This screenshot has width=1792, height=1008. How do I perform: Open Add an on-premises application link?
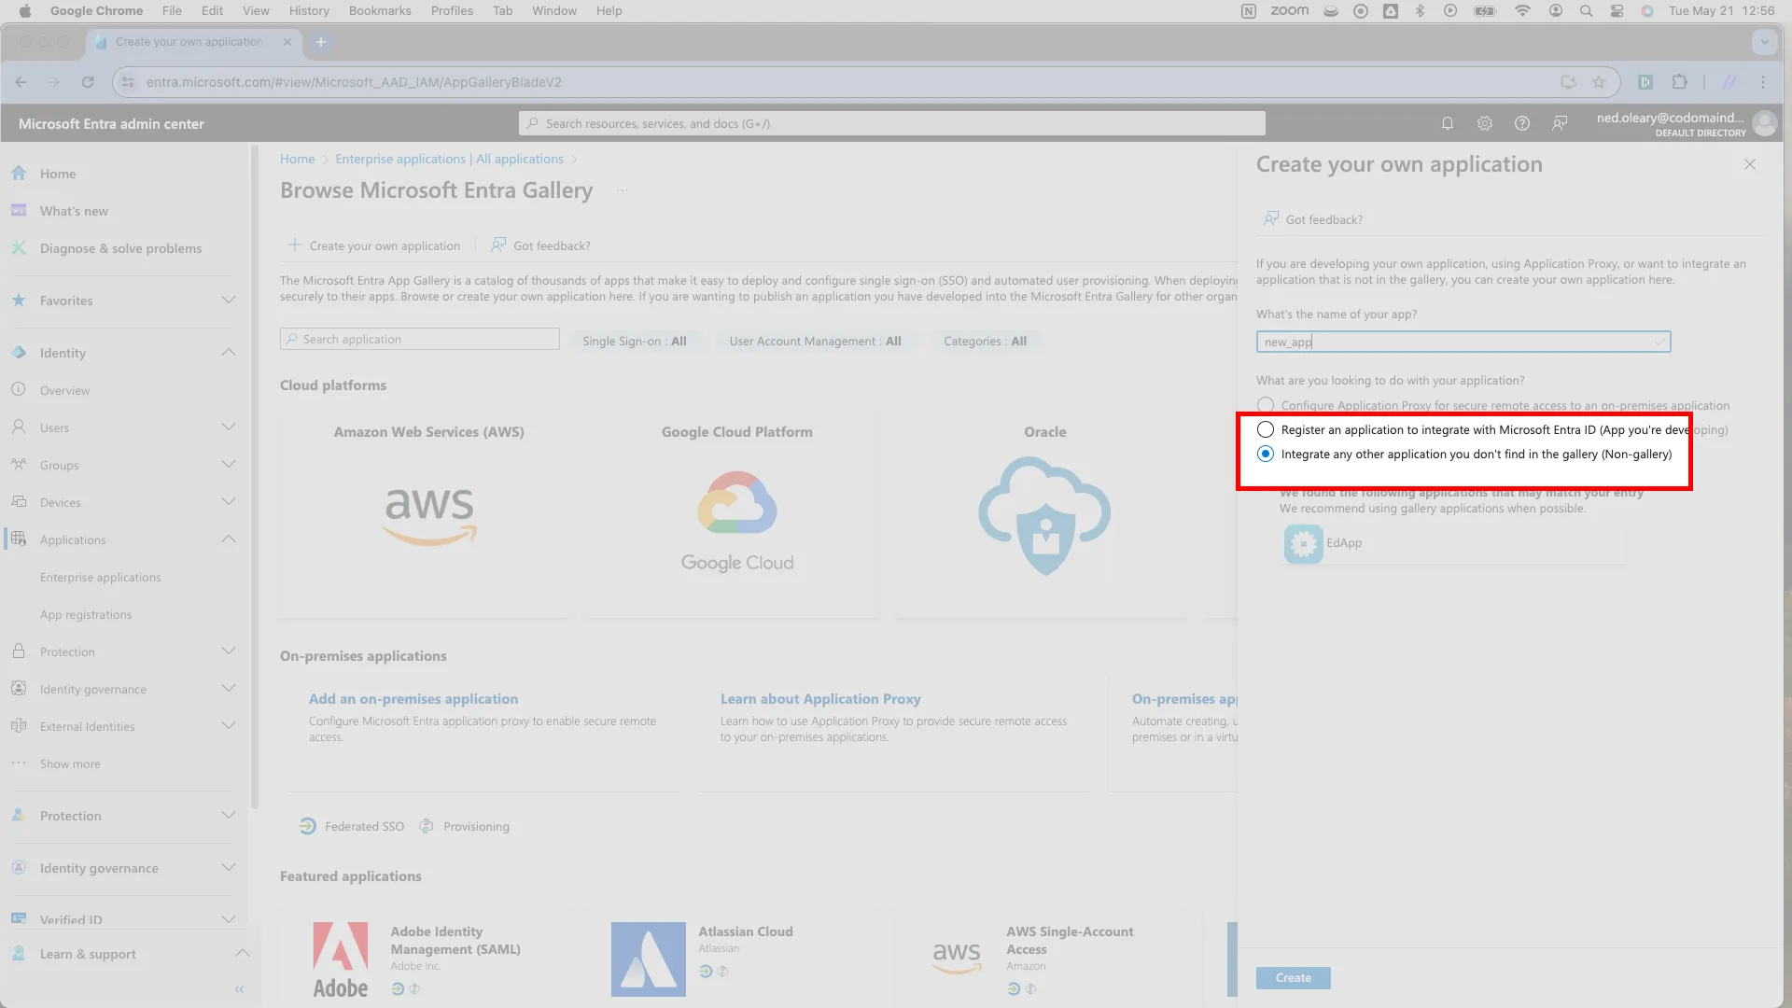click(x=413, y=699)
